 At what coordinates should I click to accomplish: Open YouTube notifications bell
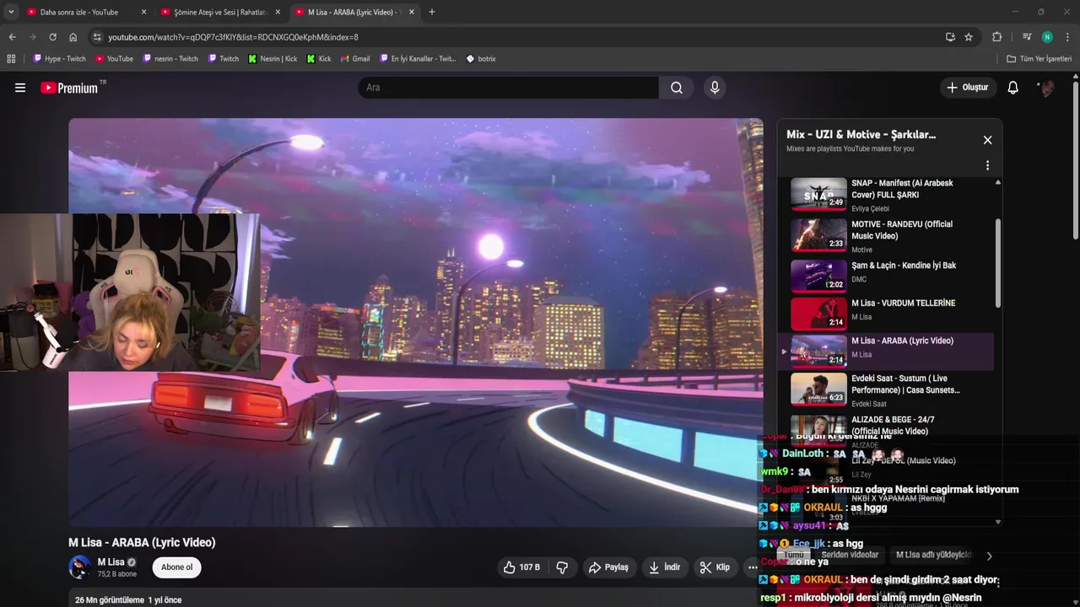pos(1013,88)
